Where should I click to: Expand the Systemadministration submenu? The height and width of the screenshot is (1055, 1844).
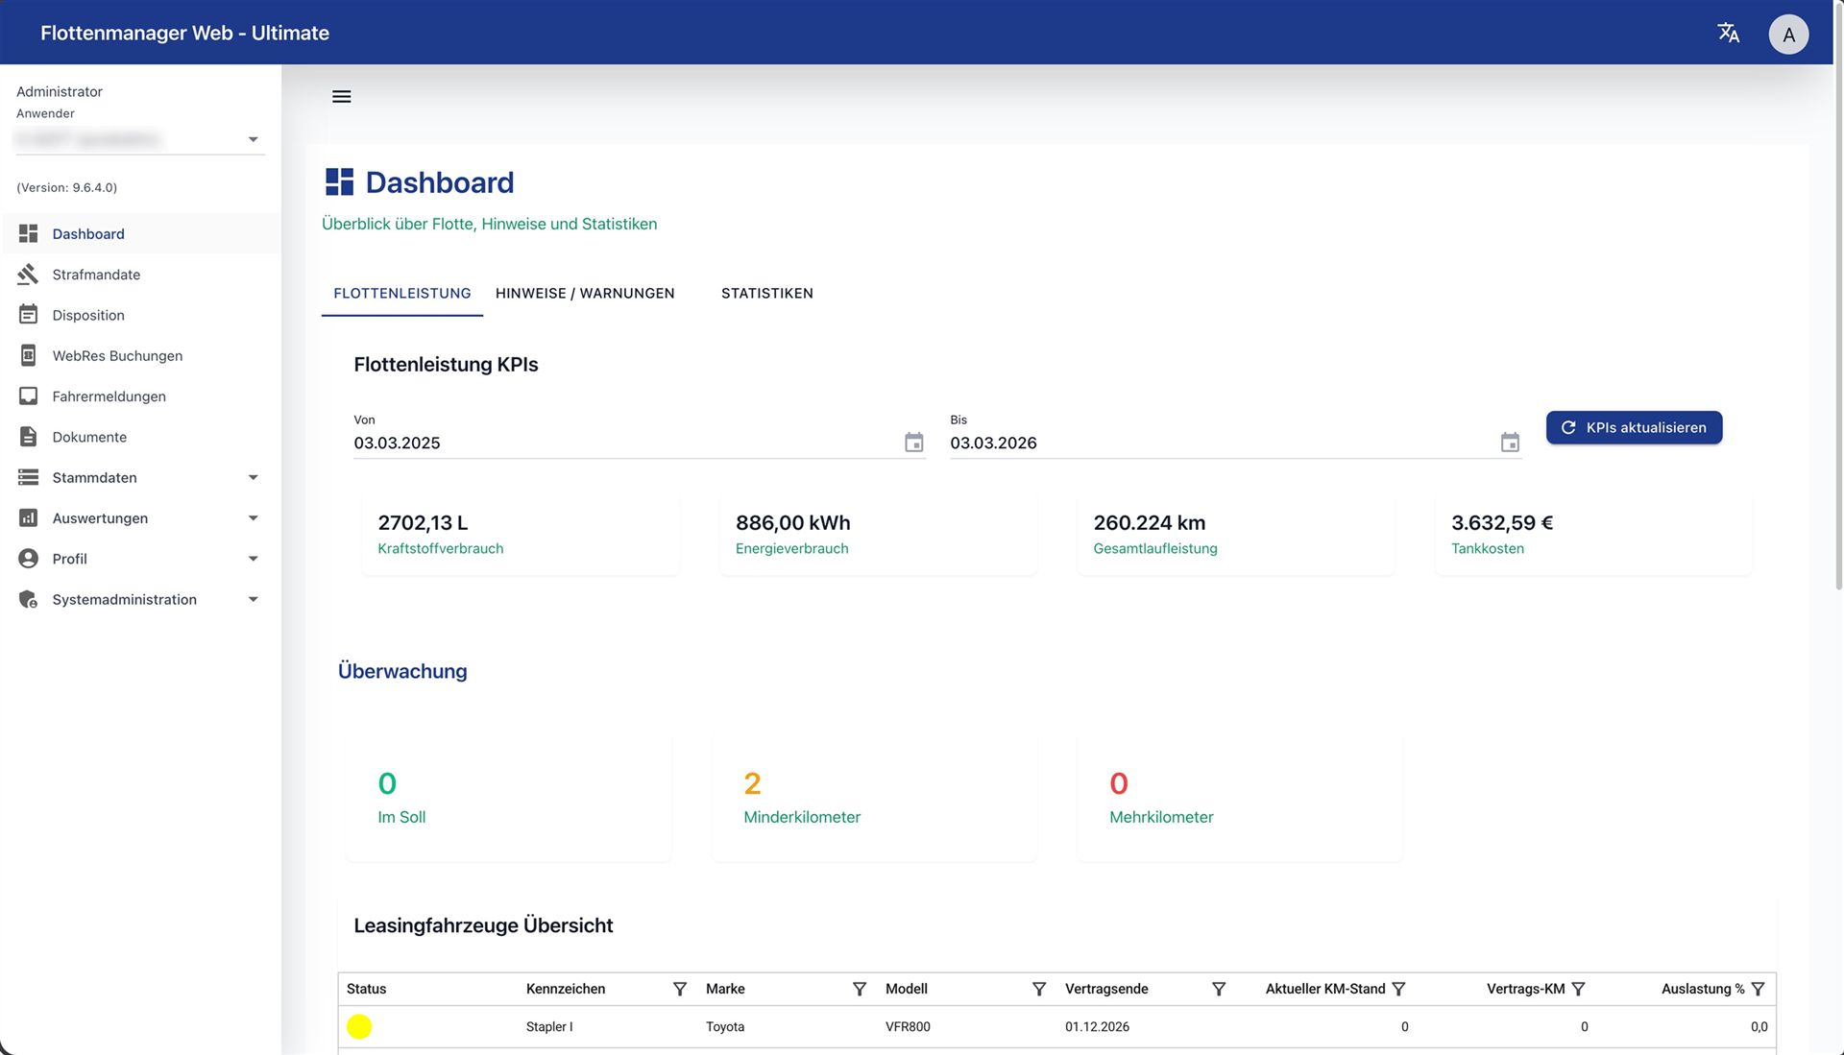tap(253, 600)
